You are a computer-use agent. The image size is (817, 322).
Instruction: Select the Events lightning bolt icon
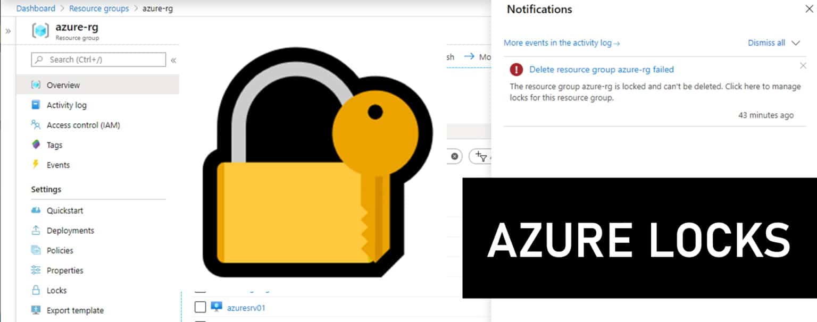coord(35,165)
